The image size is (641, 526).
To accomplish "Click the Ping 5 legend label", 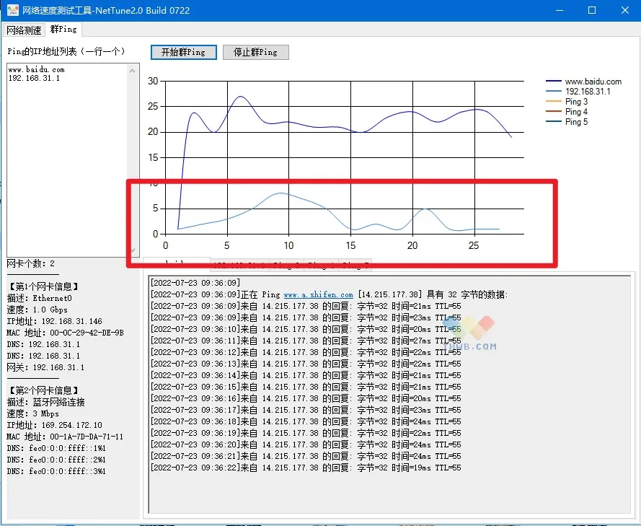I will pos(576,122).
